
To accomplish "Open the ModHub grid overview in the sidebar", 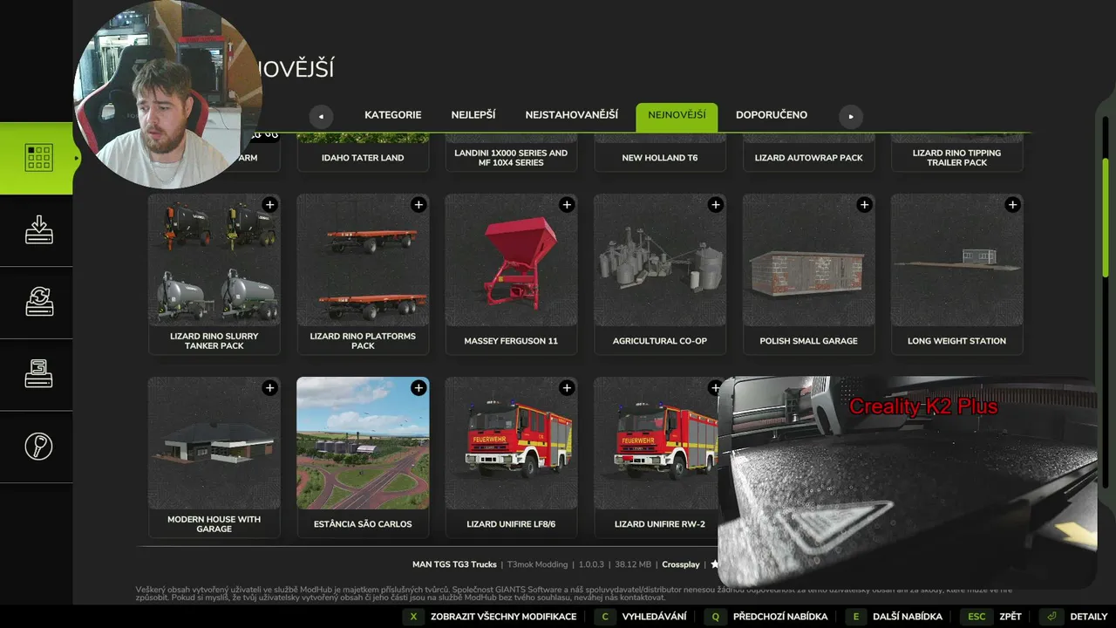I will point(38,158).
